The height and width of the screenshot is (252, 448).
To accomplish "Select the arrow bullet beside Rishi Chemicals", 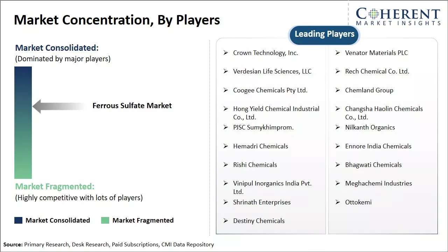I will coord(225,164).
